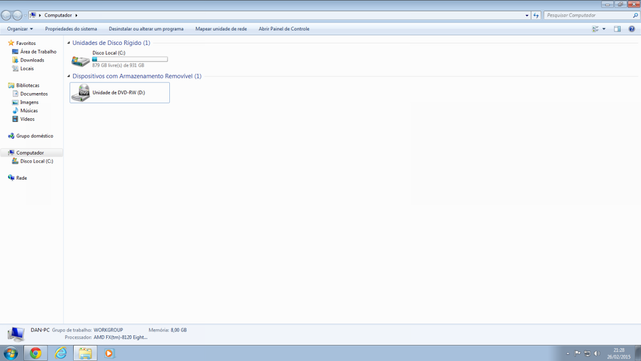Select Rede in navigation pane
Screen dimensions: 641x361
click(21, 178)
